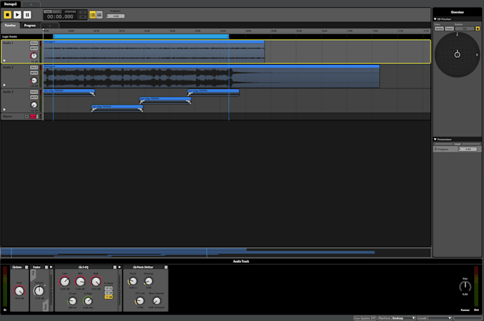Image resolution: width=484 pixels, height=321 pixels.
Task: Expand Audio 1 track automation triangle
Action: (4, 60)
